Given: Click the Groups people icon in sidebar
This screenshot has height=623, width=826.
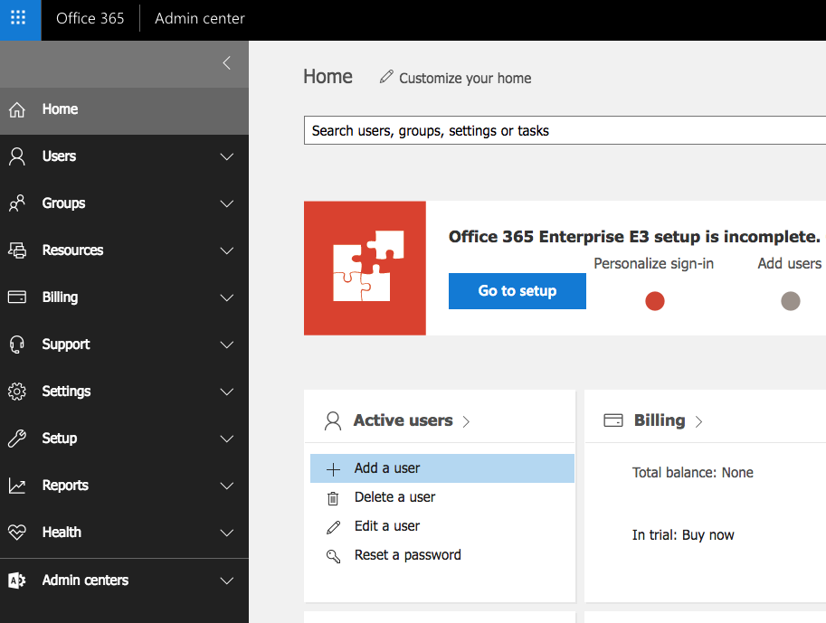Looking at the screenshot, I should tap(17, 203).
